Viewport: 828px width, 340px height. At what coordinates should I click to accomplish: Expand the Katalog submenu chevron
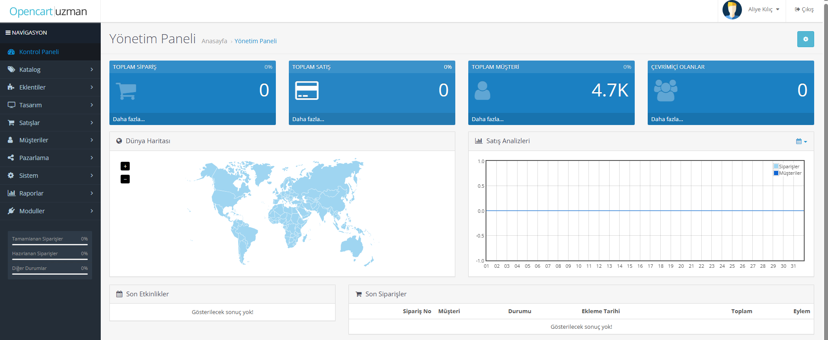(x=92, y=70)
